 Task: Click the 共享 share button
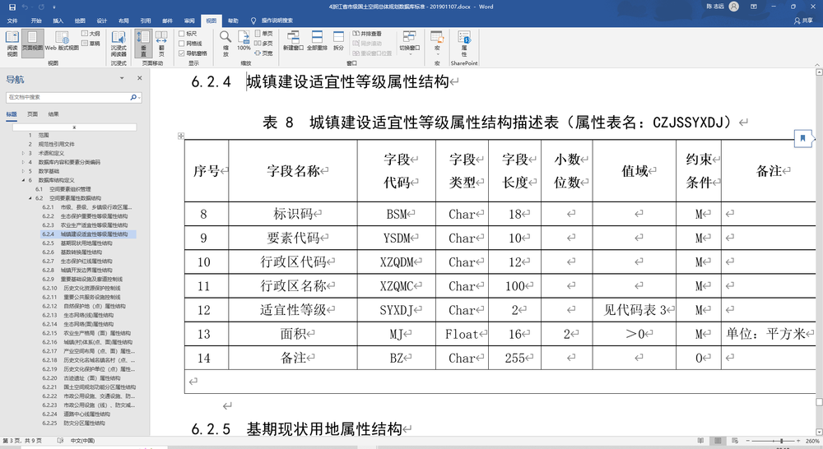[803, 21]
